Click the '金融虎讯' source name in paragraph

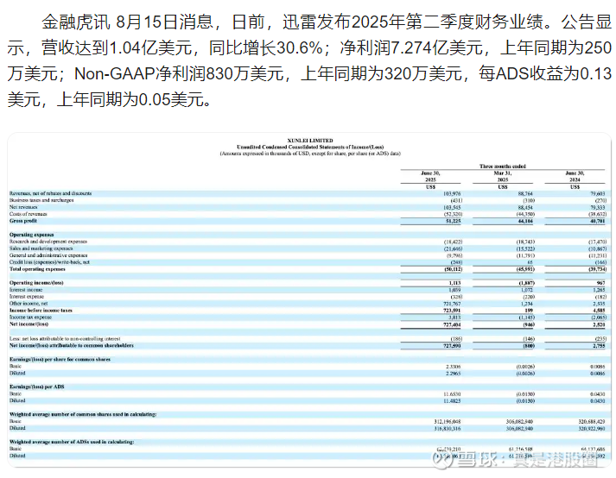coord(76,22)
